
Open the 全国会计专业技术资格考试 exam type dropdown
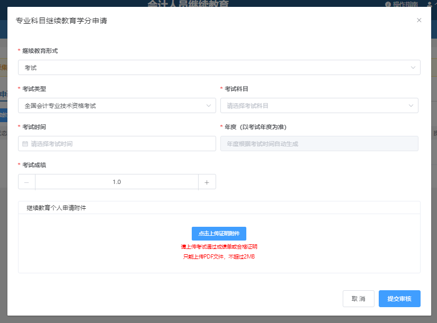point(111,106)
